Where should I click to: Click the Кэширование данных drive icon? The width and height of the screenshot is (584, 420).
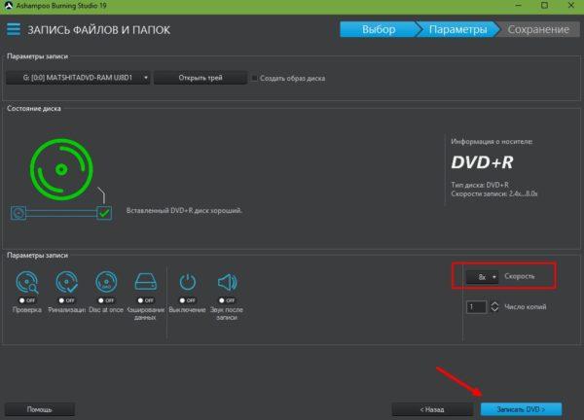pos(146,282)
